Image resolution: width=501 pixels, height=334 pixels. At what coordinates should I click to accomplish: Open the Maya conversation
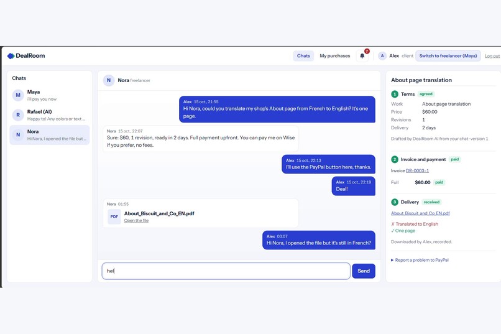[x=50, y=95]
